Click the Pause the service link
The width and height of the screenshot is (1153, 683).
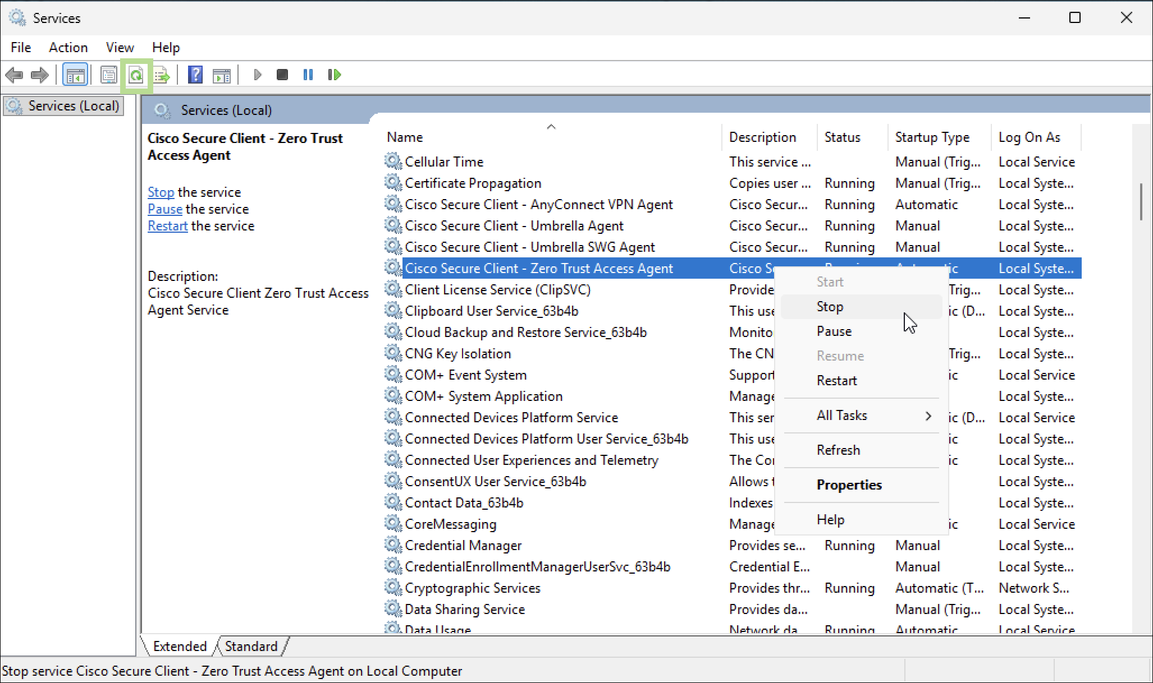pos(164,209)
